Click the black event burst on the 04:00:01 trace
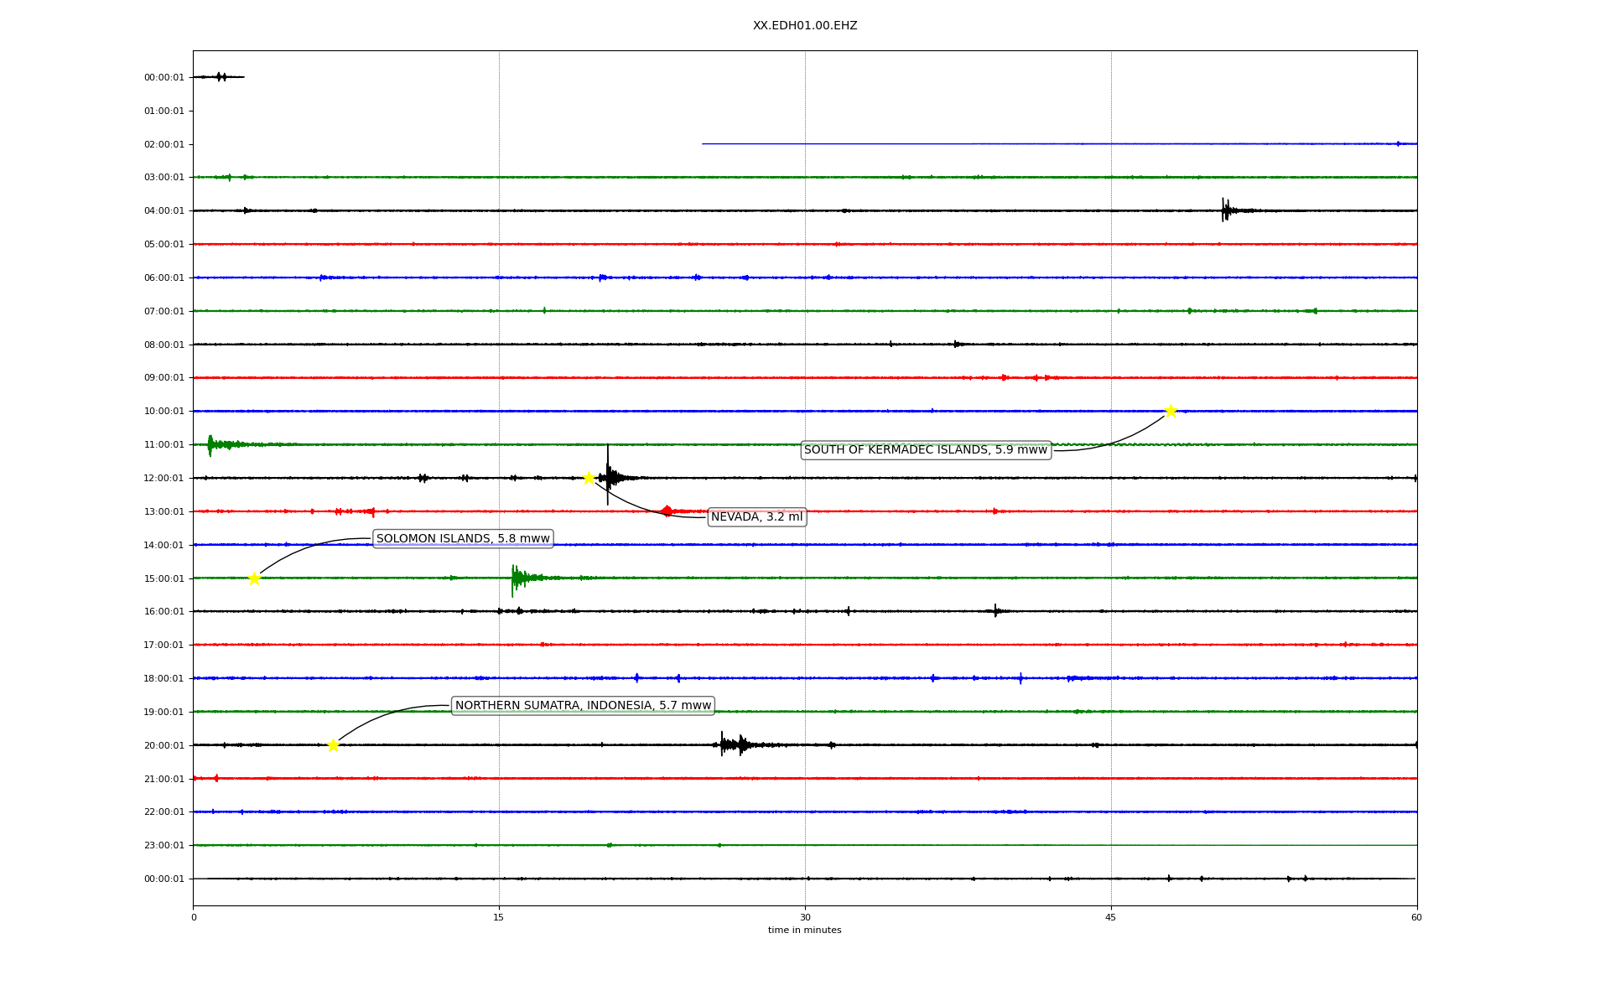Image resolution: width=1610 pixels, height=1006 pixels. pos(1225,210)
